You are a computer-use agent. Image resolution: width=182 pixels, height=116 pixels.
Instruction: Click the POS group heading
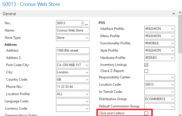coord(102,23)
